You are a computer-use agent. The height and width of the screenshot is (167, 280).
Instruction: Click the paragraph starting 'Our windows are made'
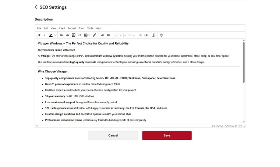[121, 62]
